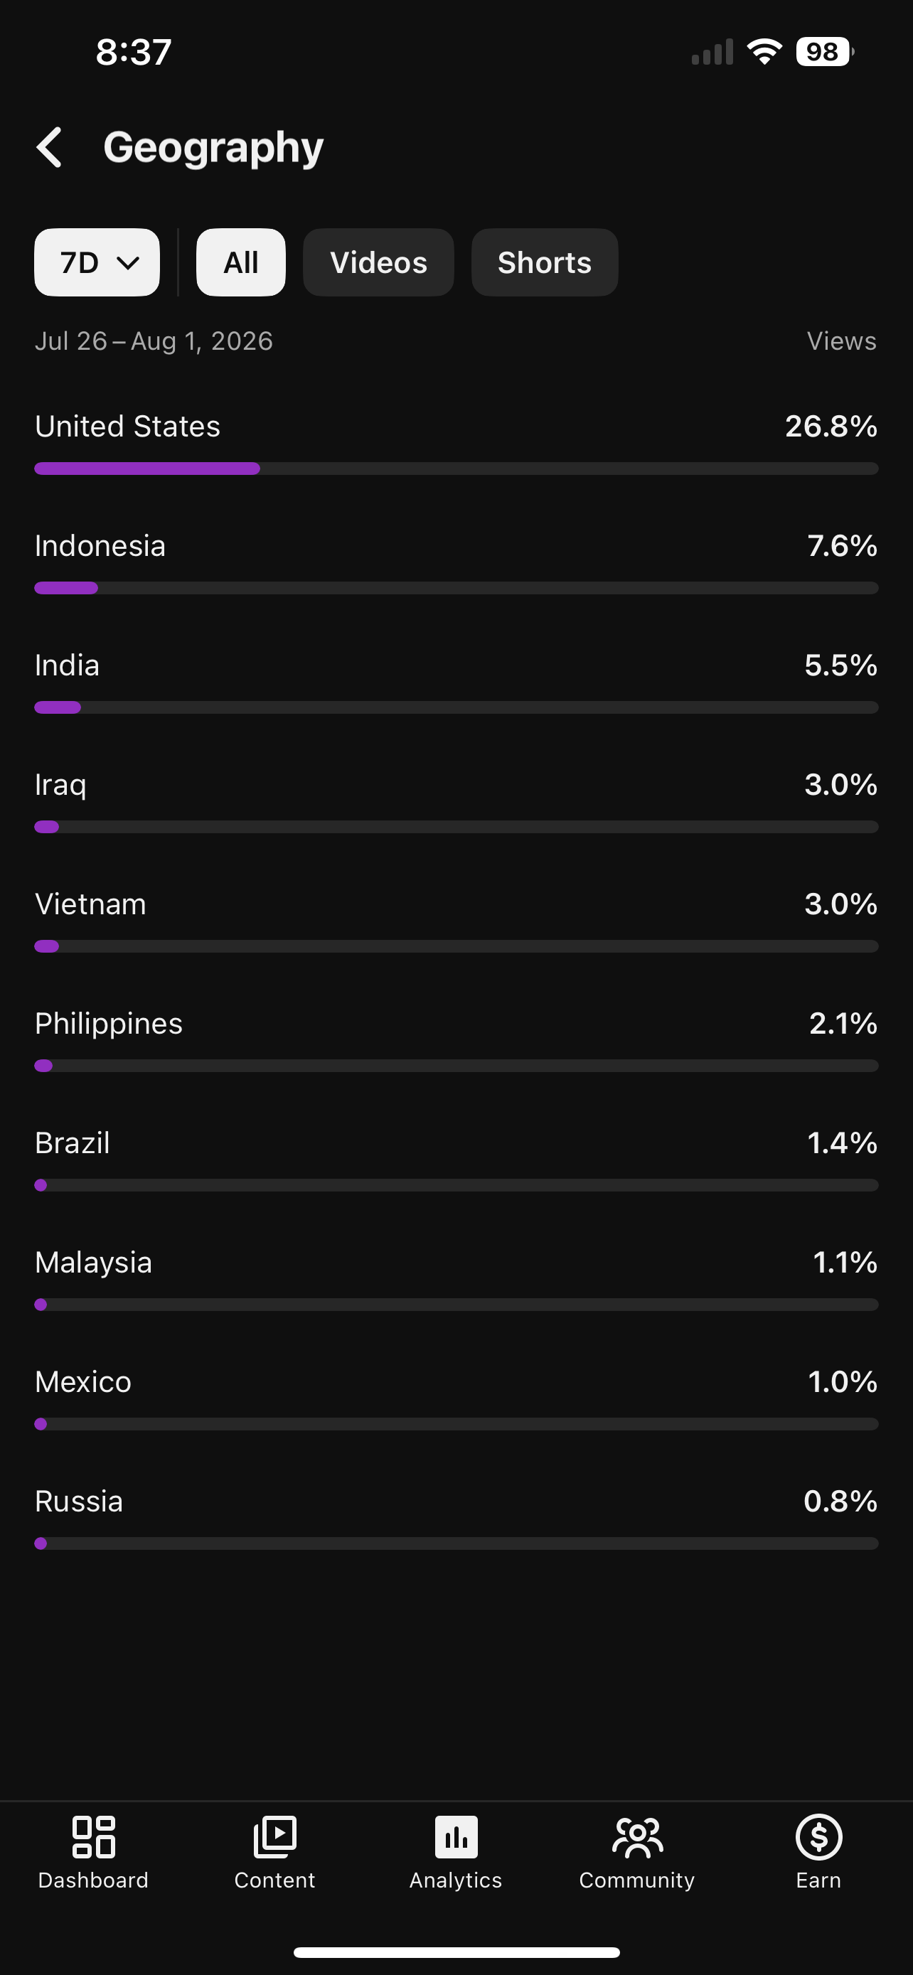
Task: Open the Content tab icon
Action: point(274,1837)
